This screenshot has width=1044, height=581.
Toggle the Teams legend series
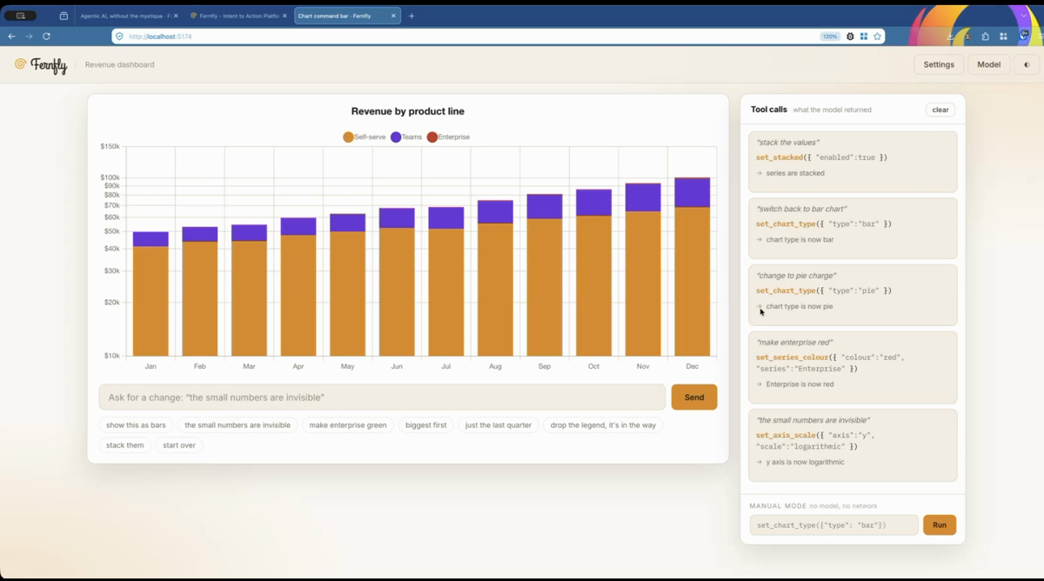tap(406, 137)
